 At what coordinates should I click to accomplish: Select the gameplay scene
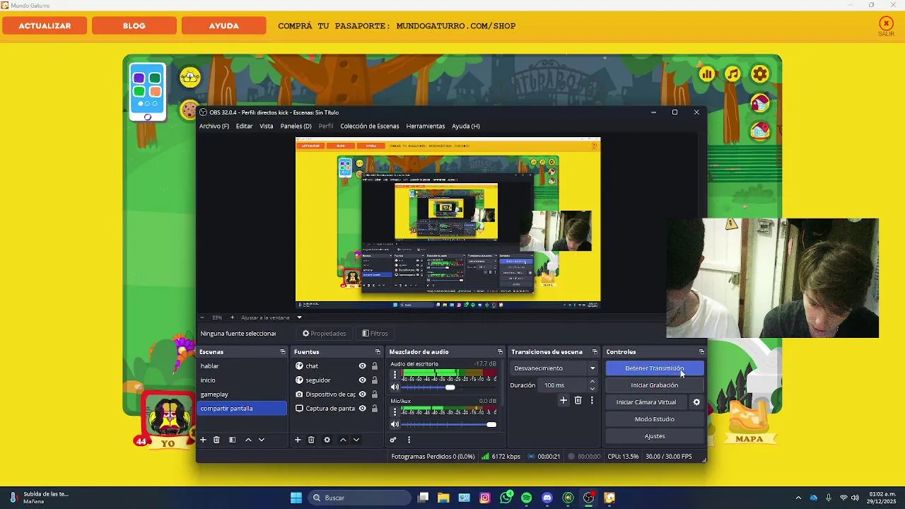click(243, 394)
